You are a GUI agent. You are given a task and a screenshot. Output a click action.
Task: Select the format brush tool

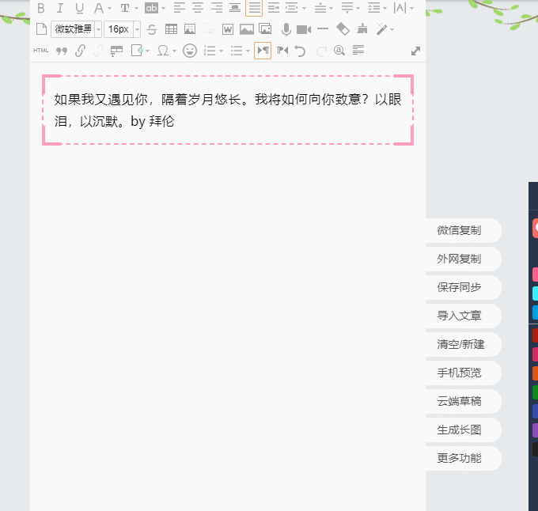[362, 29]
